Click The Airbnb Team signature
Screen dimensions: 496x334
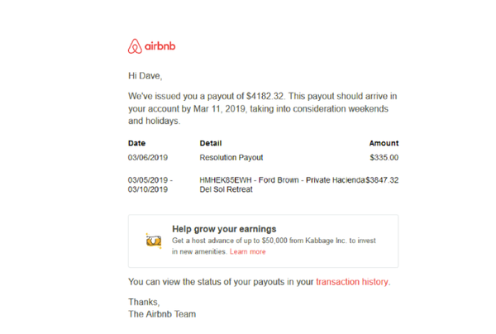[x=162, y=314]
